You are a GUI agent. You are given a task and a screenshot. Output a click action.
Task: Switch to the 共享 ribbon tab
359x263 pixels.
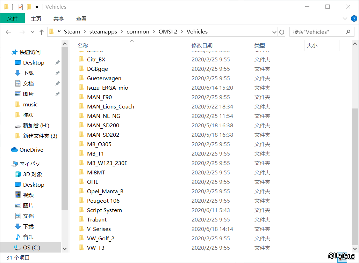59,18
